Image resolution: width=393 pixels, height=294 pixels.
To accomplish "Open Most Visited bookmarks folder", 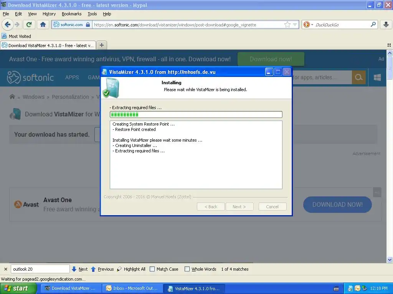I will [17, 36].
